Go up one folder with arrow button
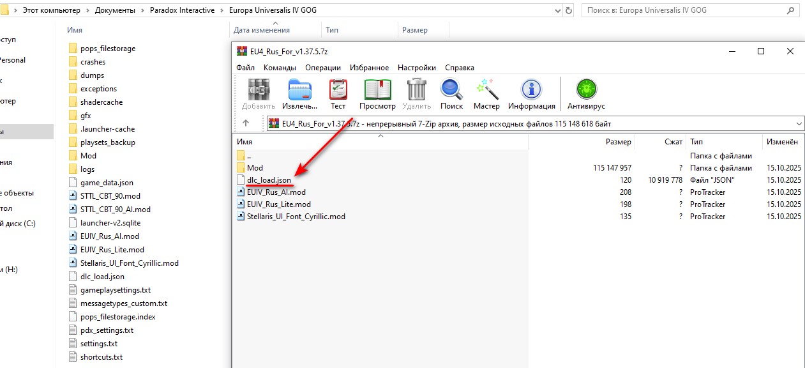The width and height of the screenshot is (805, 368). pos(246,123)
